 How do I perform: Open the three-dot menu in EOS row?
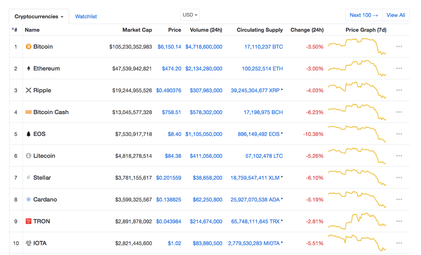(399, 134)
